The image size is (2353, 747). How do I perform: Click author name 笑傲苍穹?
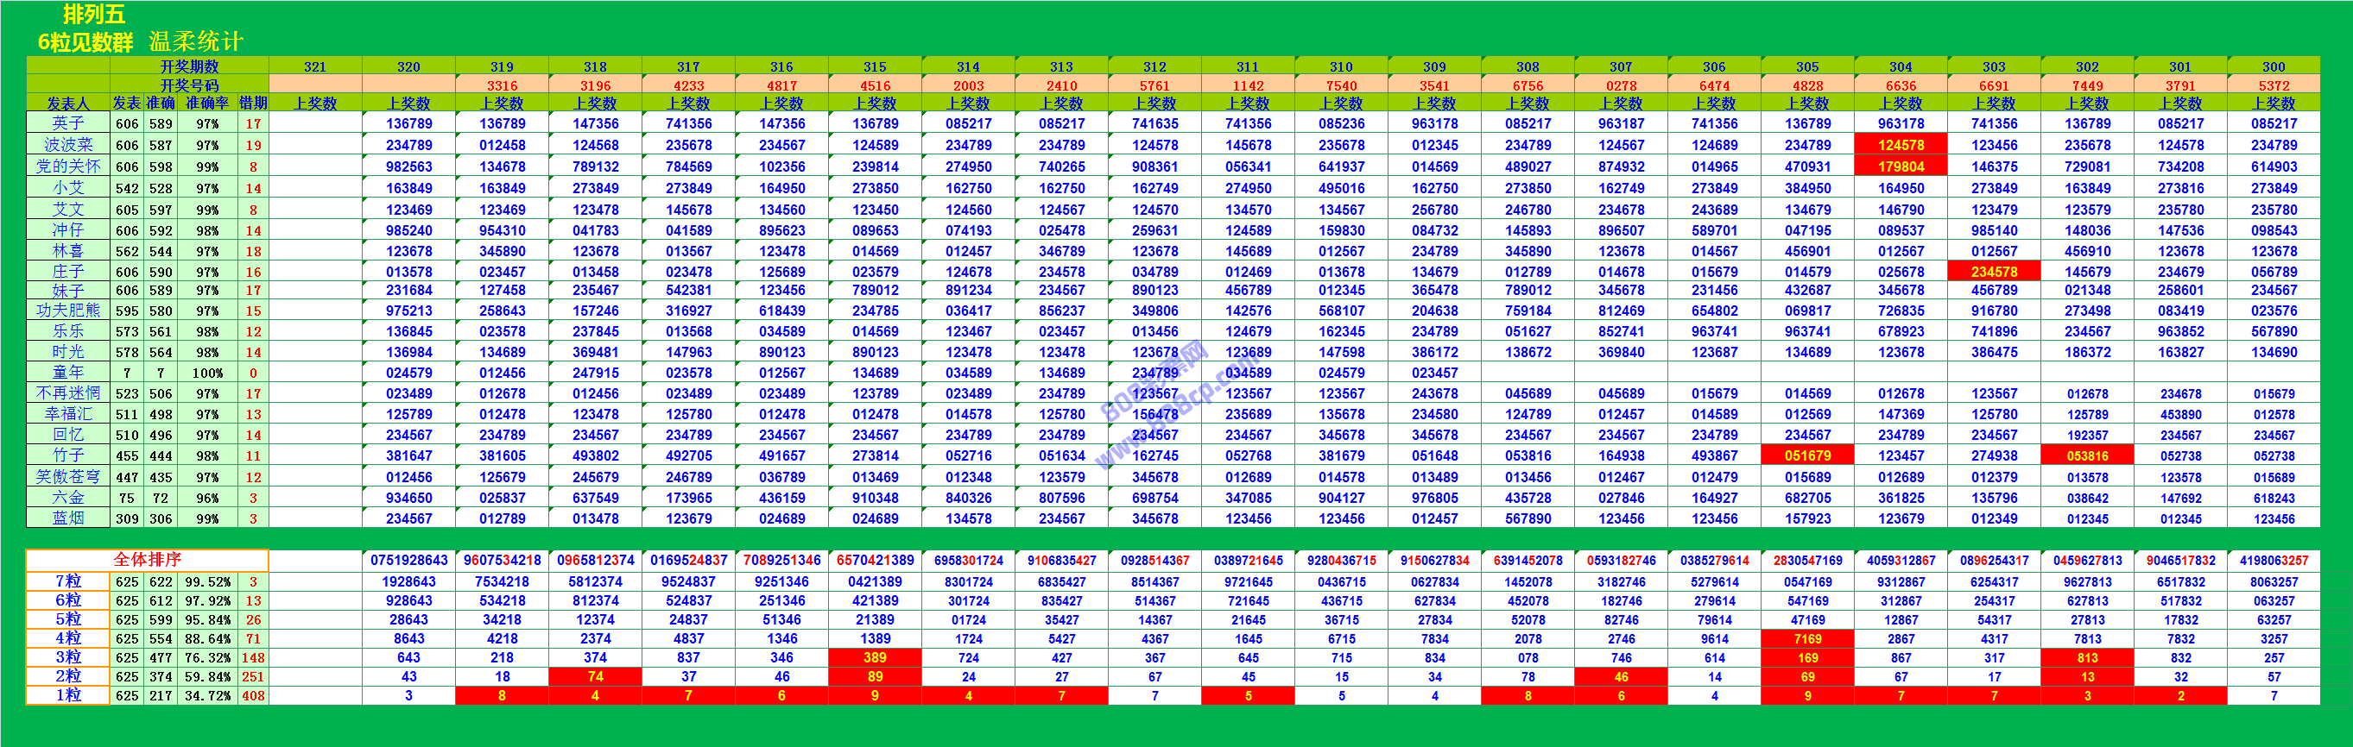click(67, 477)
